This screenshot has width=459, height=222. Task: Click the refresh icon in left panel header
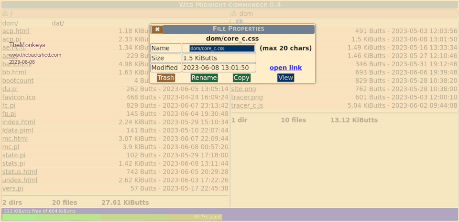pyautogui.click(x=5, y=14)
